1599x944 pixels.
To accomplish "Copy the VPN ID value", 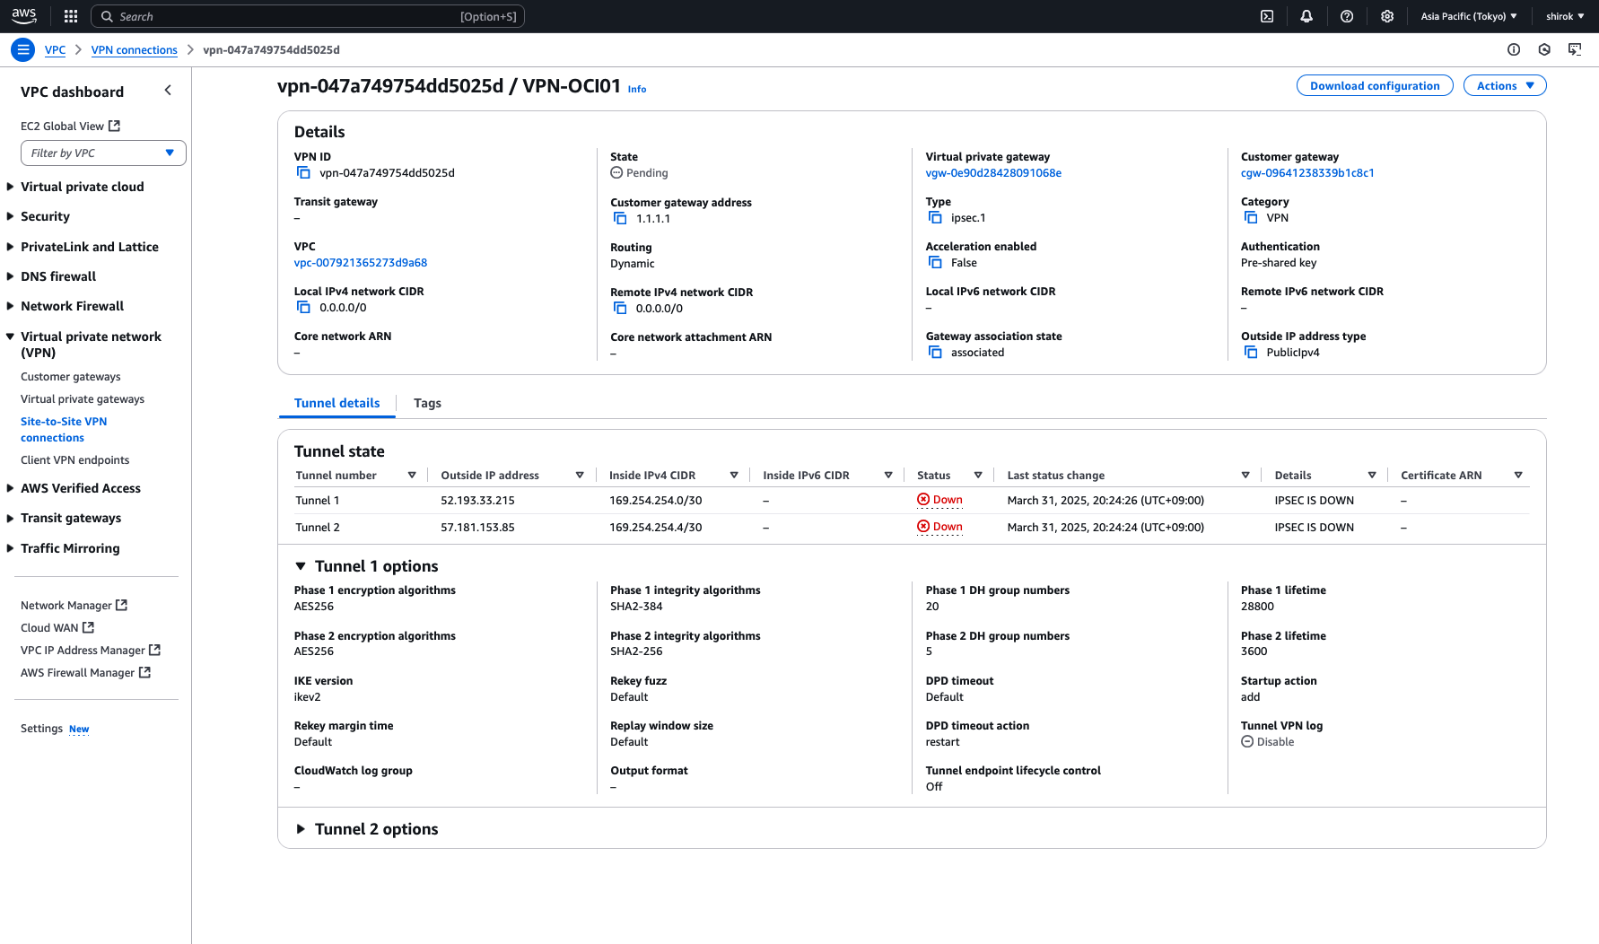I will coord(304,173).
